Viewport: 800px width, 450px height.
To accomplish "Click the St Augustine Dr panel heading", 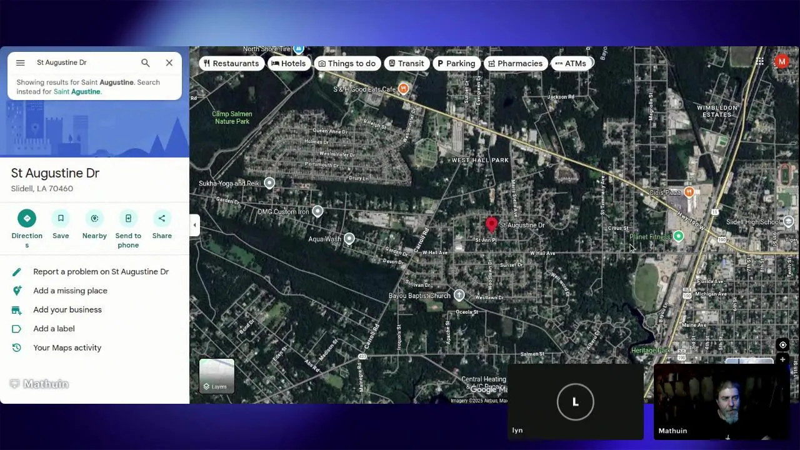I will tap(55, 173).
